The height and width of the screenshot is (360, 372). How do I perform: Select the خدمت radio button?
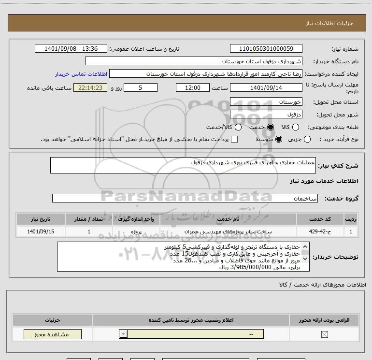[x=271, y=127]
